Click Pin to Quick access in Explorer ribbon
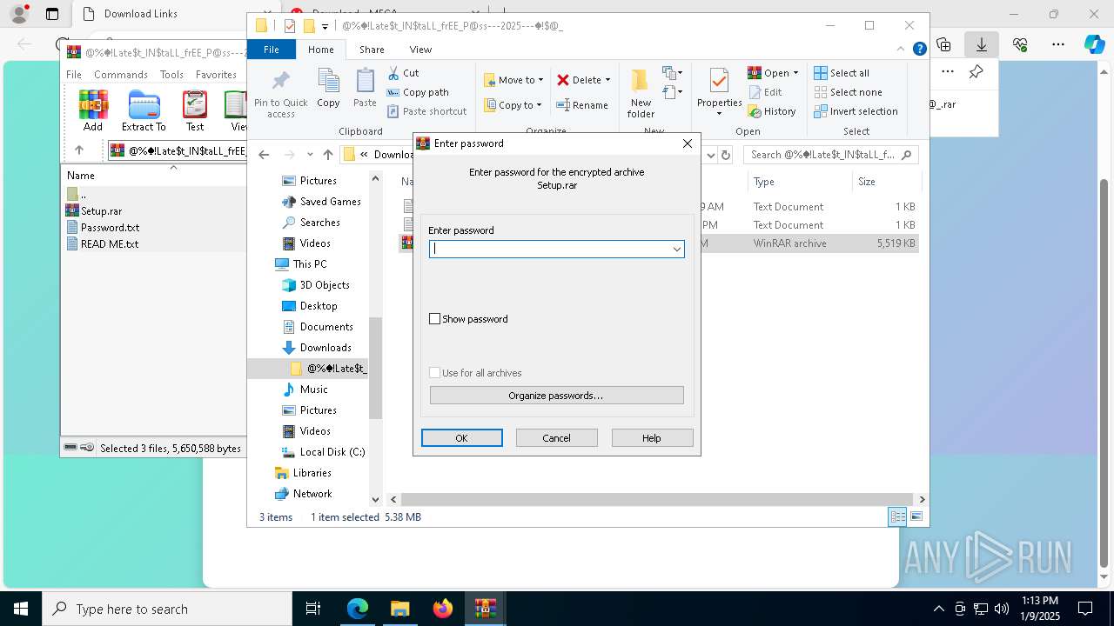Viewport: 1114px width, 626px height. click(280, 95)
